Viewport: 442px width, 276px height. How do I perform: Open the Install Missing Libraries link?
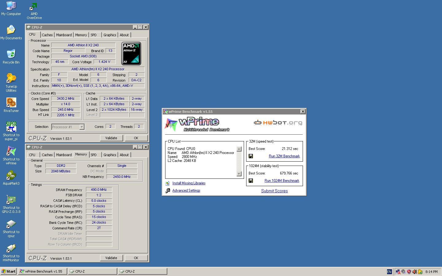[189, 183]
